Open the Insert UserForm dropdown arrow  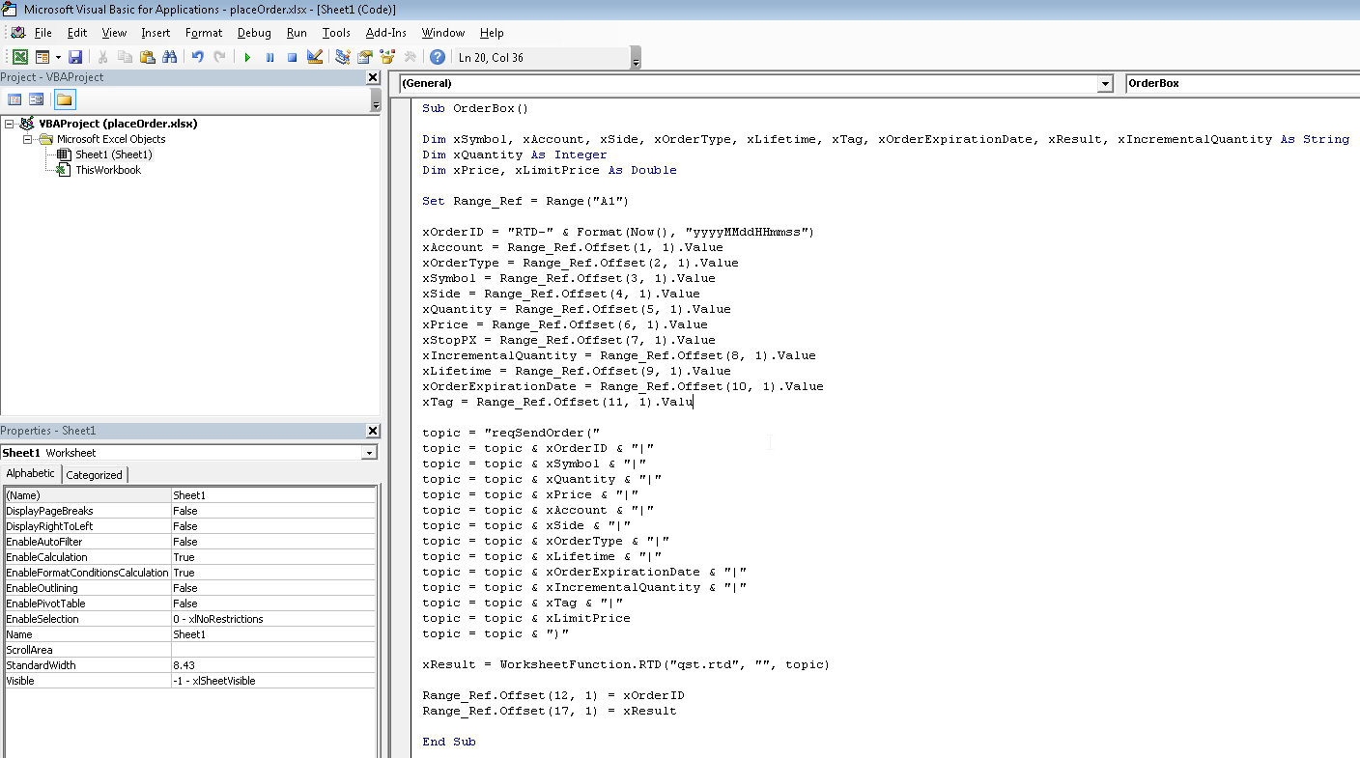[x=58, y=58]
